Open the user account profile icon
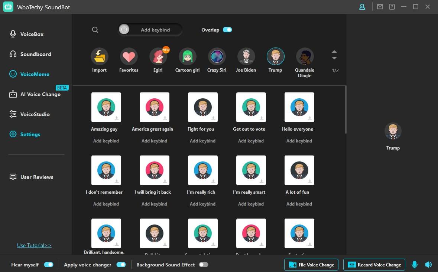The image size is (438, 272). [x=362, y=7]
